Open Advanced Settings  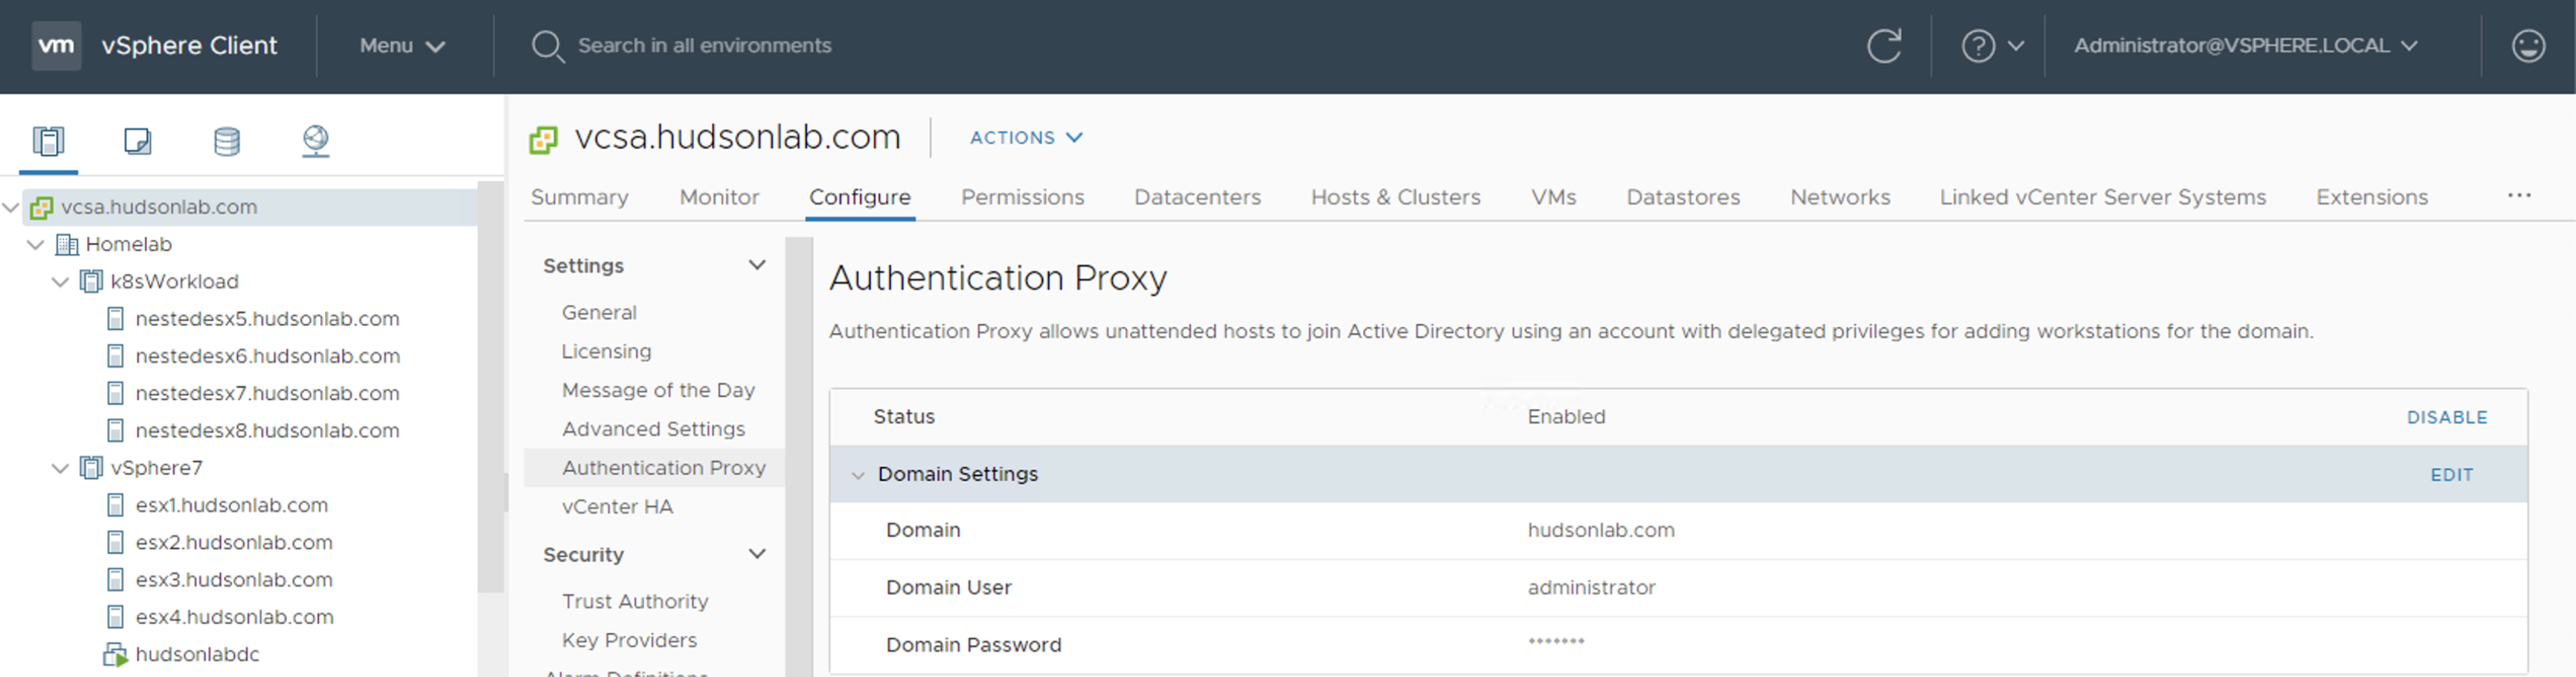653,429
